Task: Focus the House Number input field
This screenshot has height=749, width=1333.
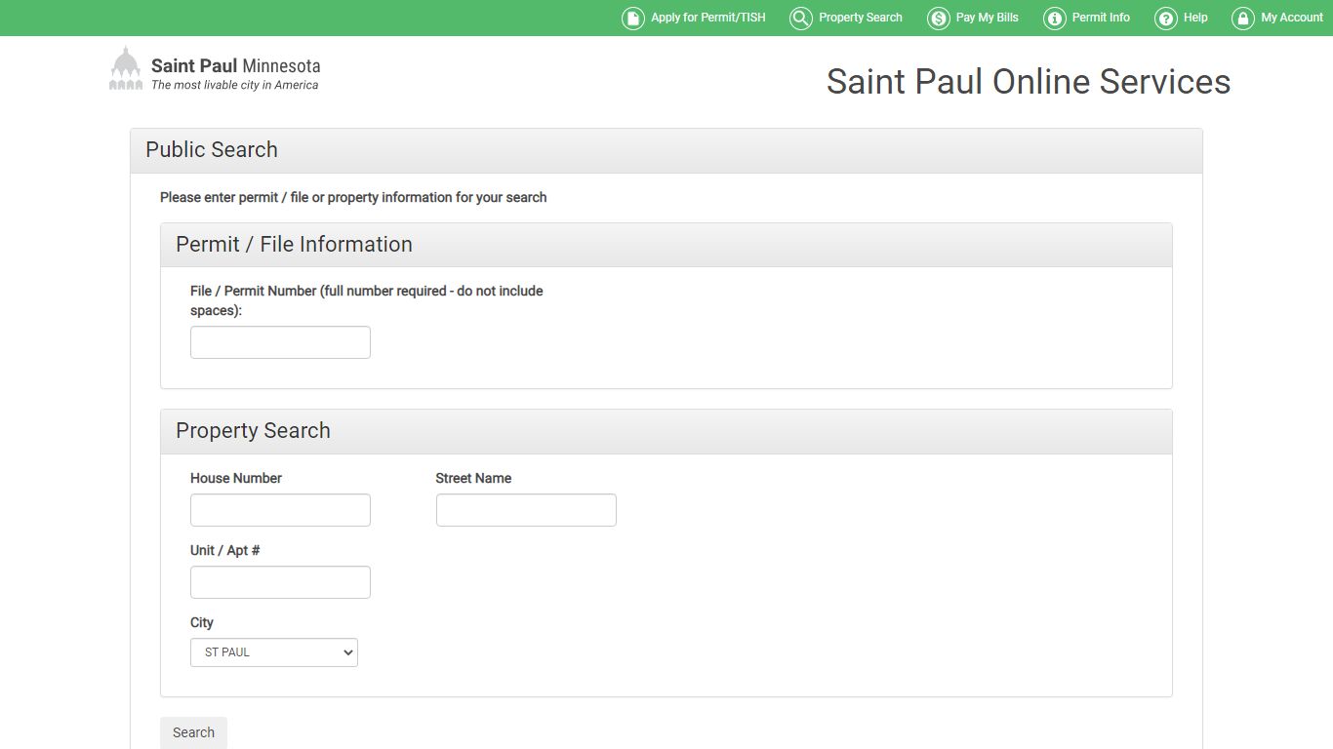Action: coord(280,510)
